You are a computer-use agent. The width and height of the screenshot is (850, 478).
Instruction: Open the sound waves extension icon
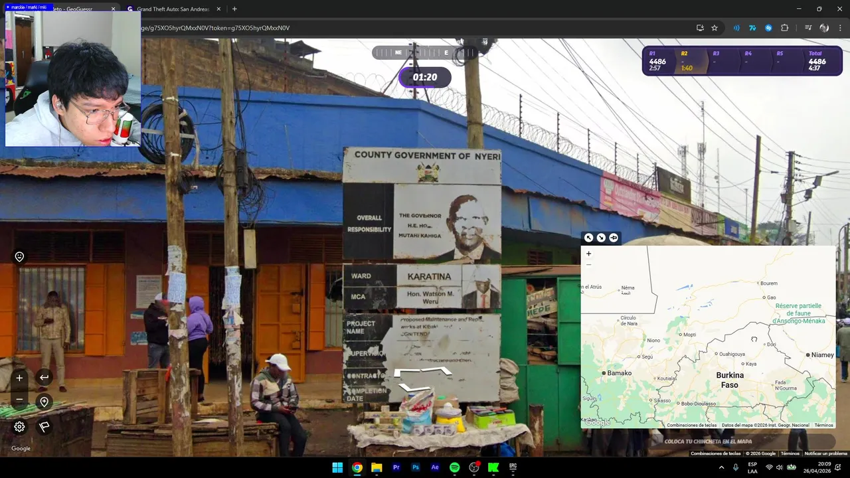click(736, 28)
